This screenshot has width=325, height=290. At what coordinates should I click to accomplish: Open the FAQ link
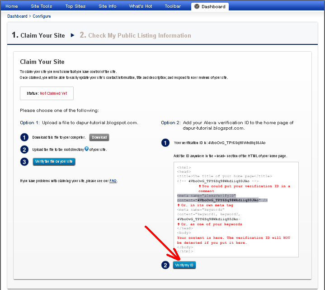(x=113, y=181)
